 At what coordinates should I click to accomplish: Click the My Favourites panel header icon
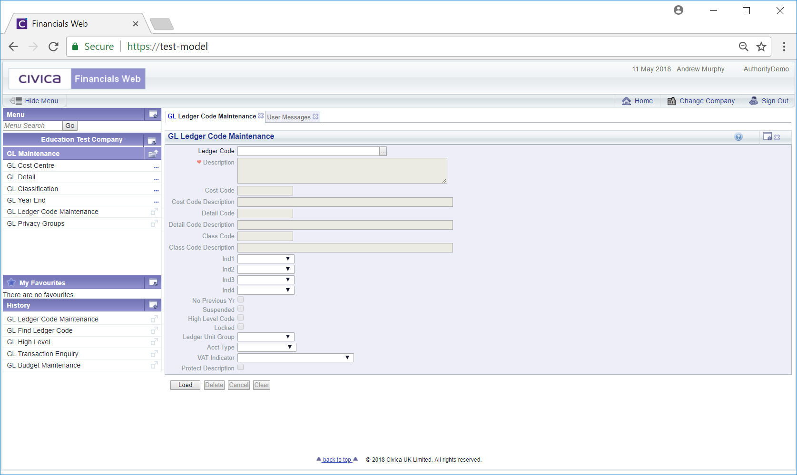pyautogui.click(x=153, y=282)
